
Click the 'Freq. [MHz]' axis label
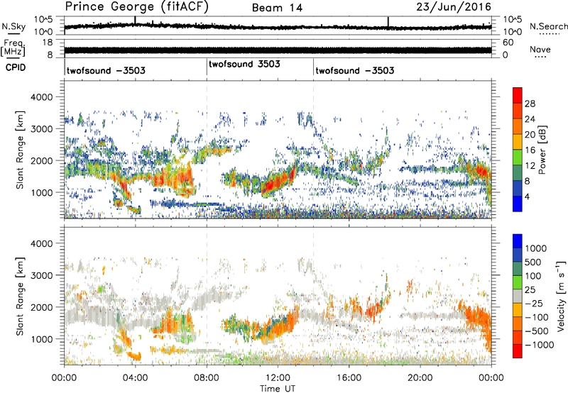13,48
